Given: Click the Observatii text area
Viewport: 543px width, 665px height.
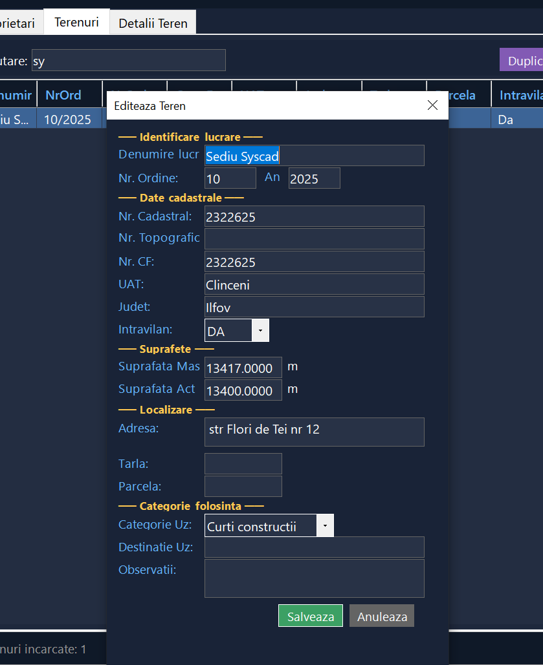Looking at the screenshot, I should (314, 578).
